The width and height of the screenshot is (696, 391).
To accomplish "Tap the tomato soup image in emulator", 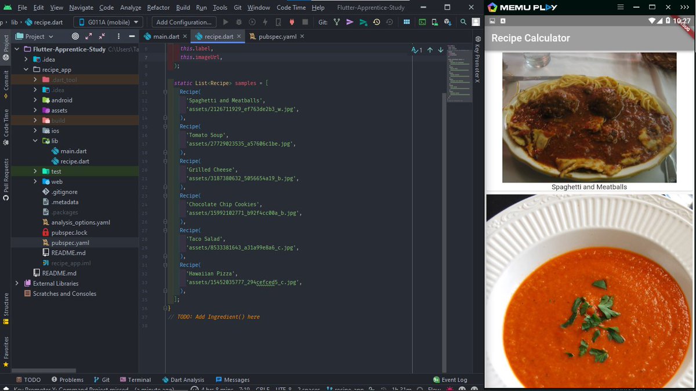I will [x=589, y=291].
